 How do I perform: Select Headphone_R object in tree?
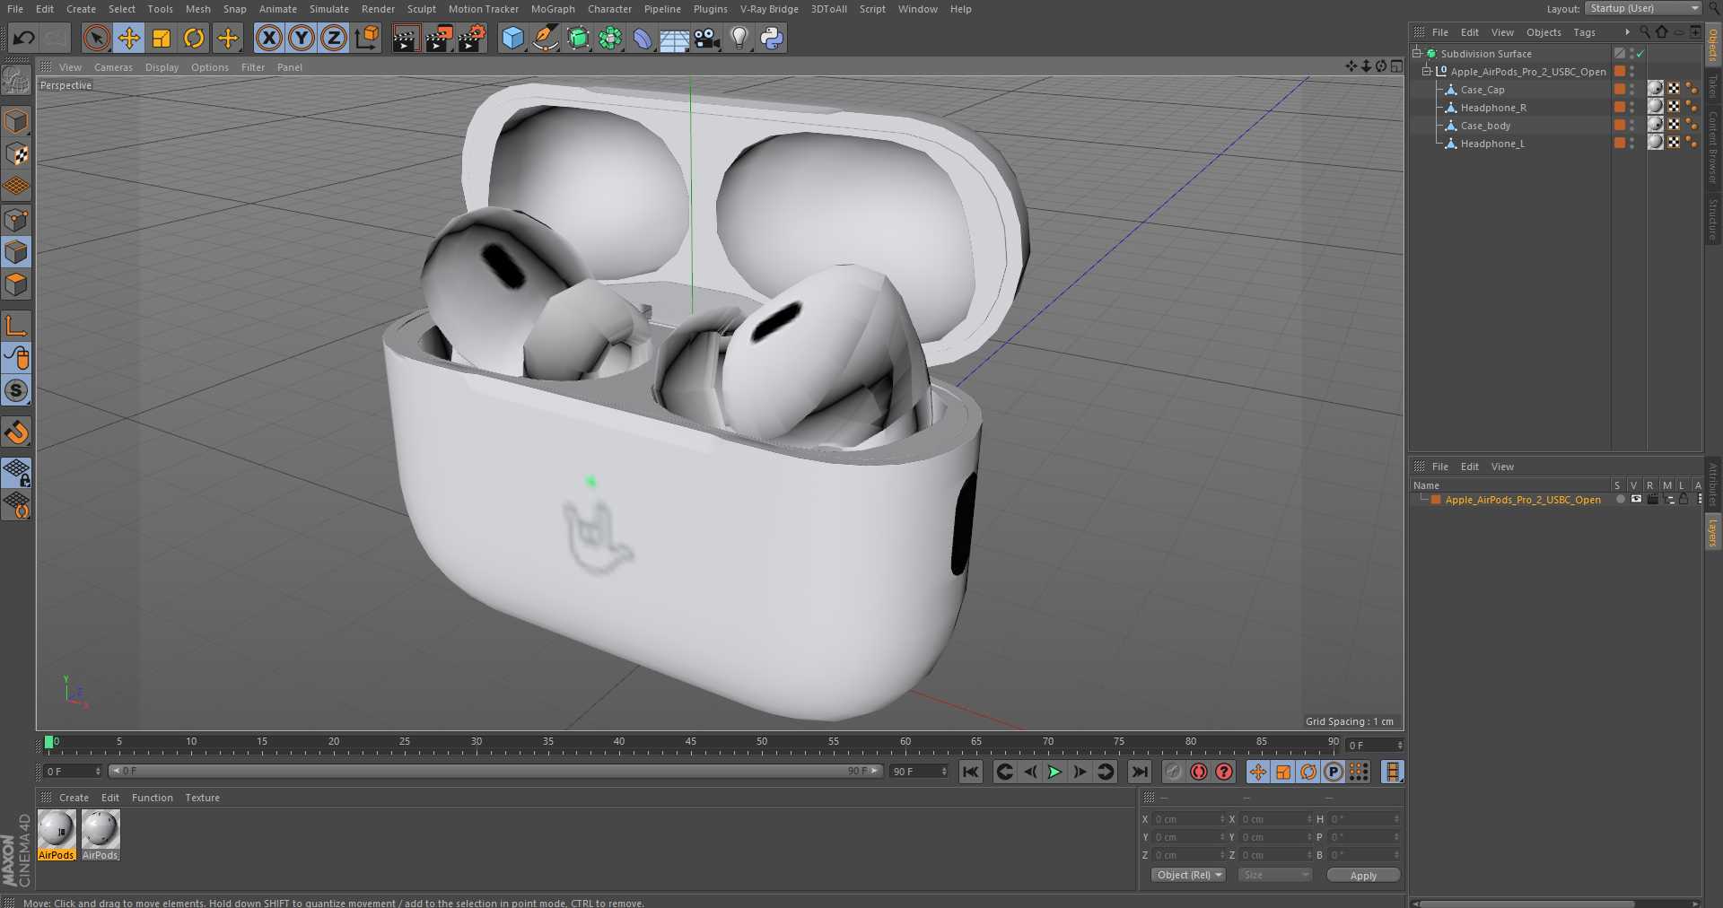1492,108
